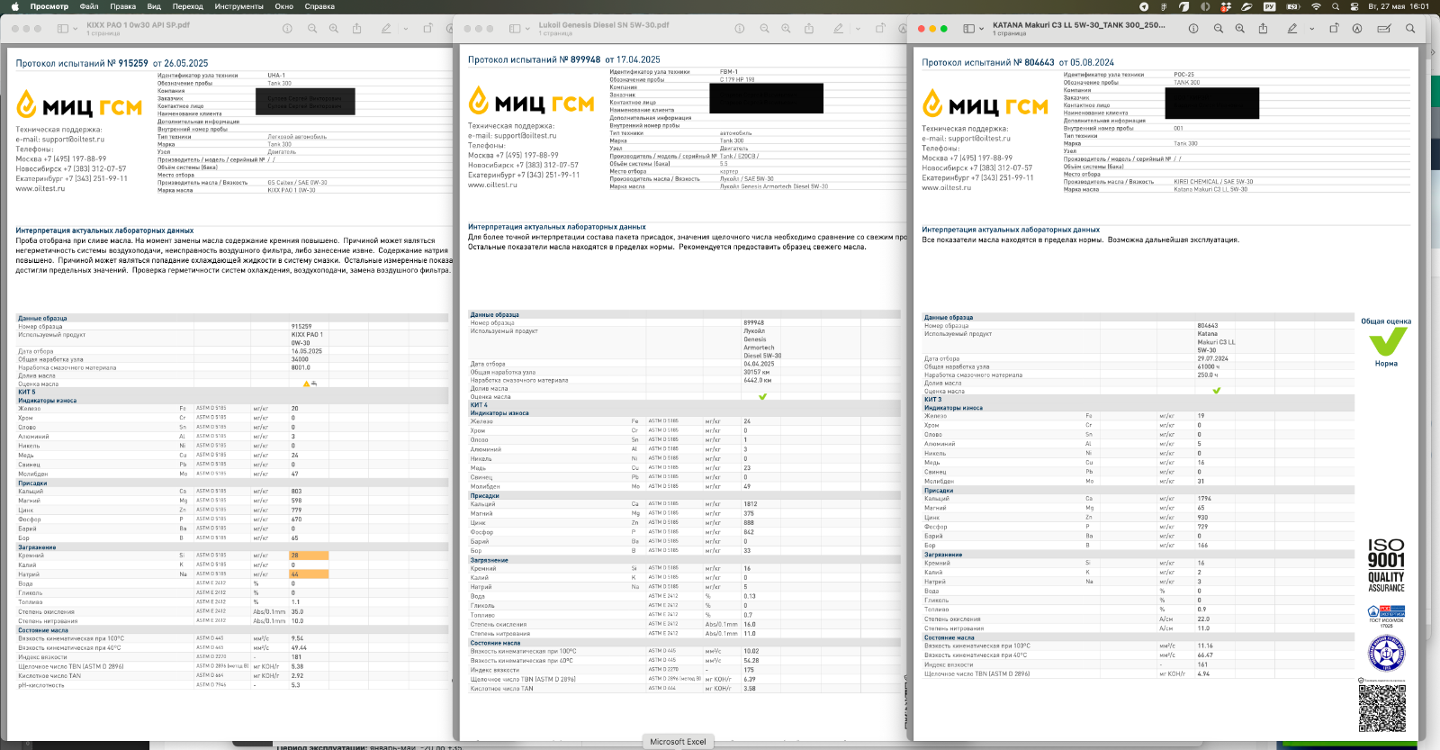Open Control Center in menu bar

pyautogui.click(x=1353, y=6)
